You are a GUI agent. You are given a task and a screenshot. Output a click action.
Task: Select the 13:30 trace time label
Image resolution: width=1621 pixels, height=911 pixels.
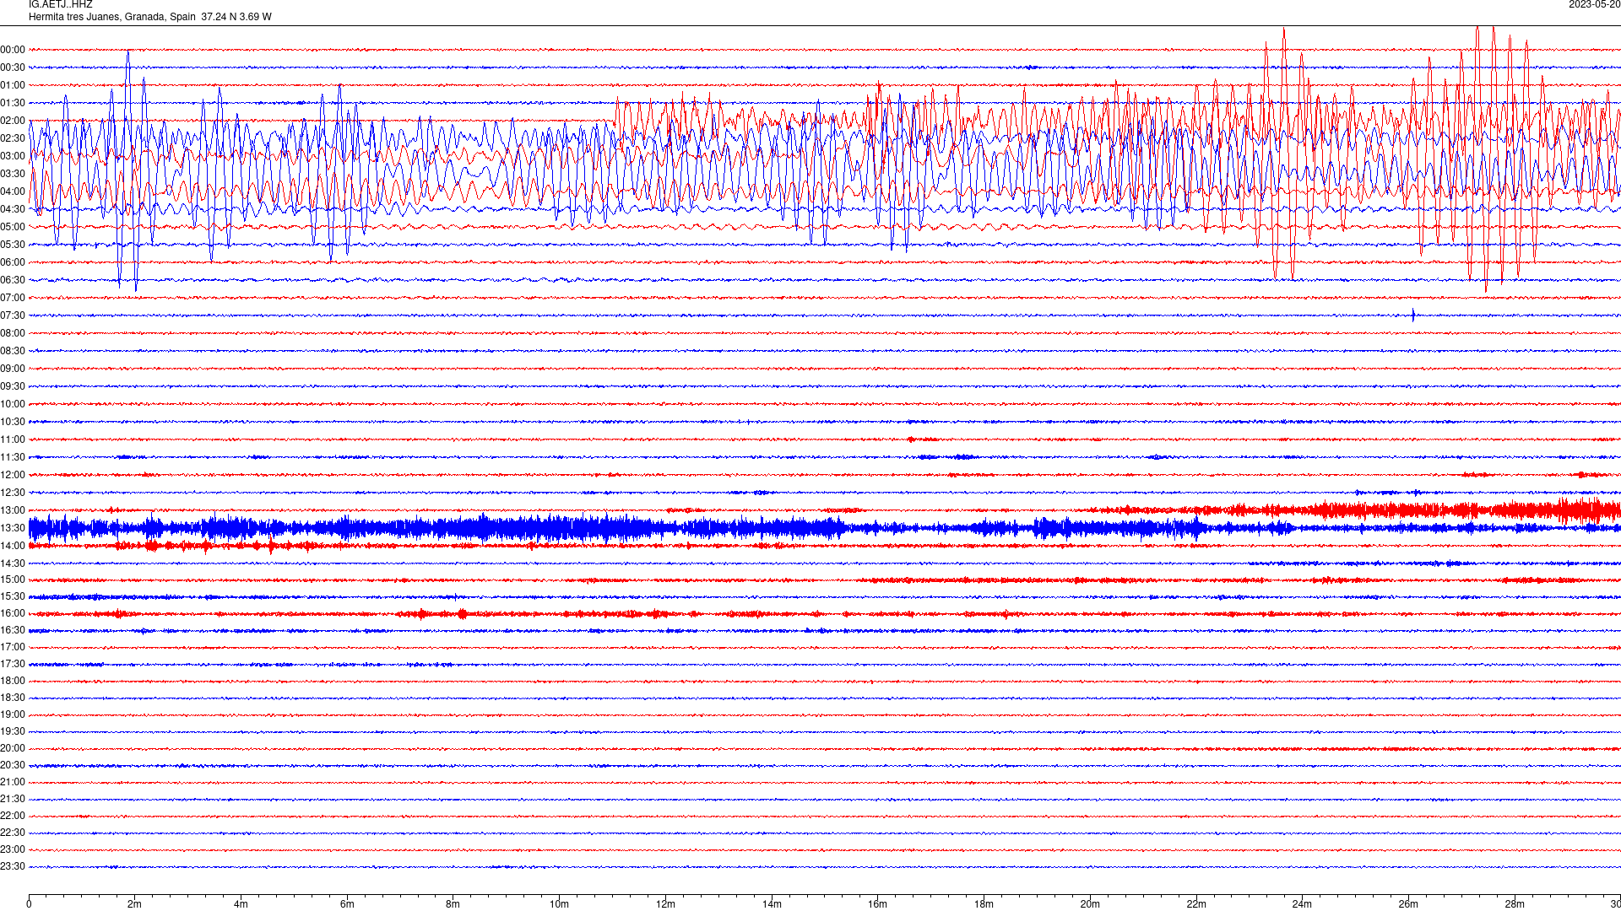[x=13, y=528]
